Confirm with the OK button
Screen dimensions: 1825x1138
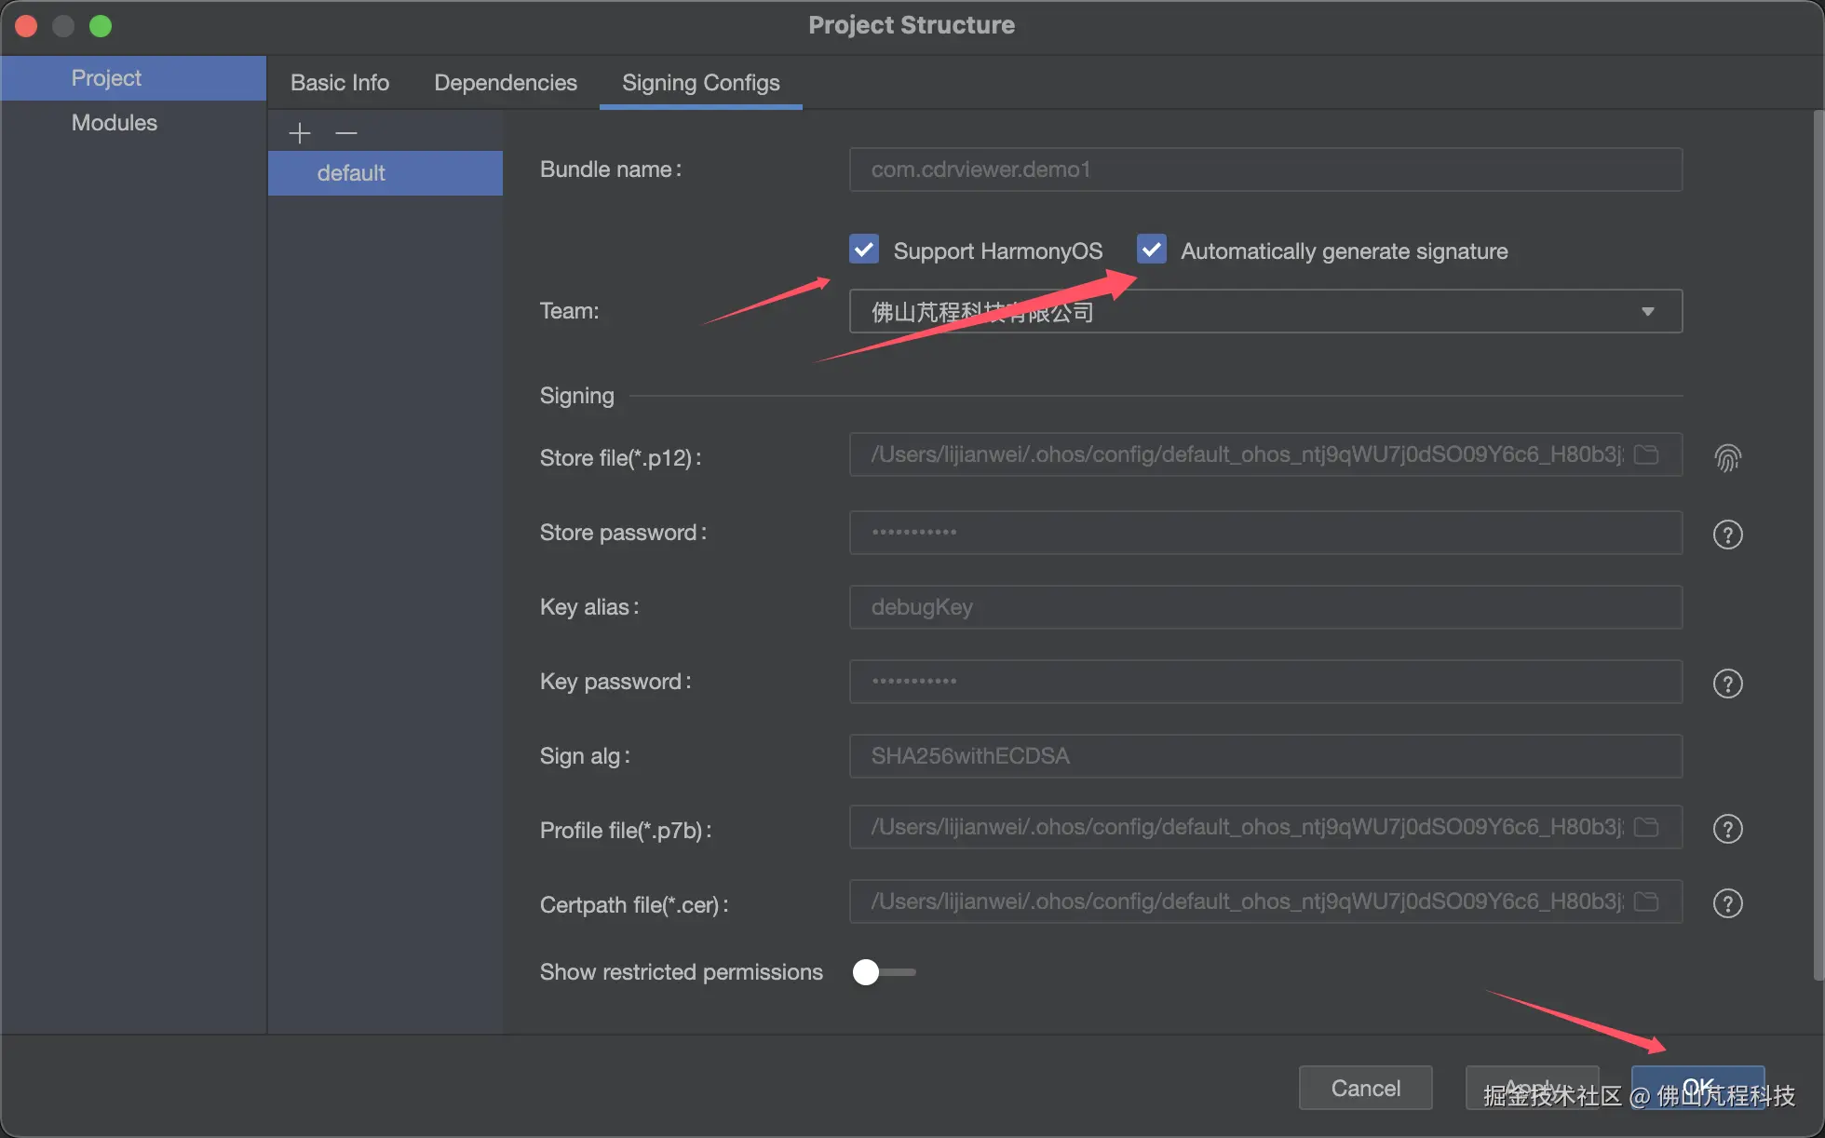tap(1697, 1087)
